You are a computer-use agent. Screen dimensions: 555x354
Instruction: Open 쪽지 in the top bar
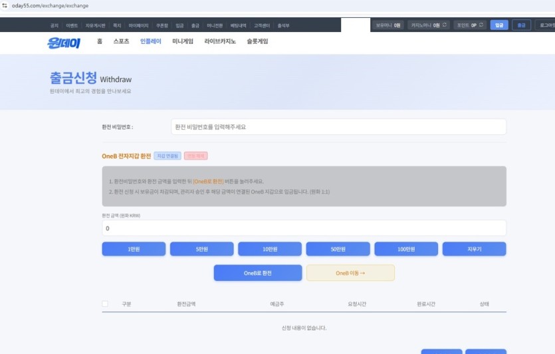[x=117, y=25]
